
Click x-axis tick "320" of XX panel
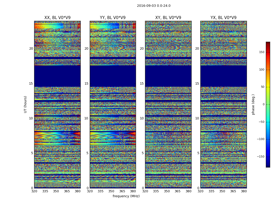pos(34,191)
